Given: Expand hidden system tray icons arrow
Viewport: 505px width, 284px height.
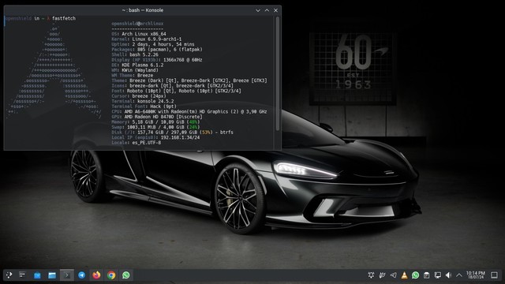Looking at the screenshot, I should 459,275.
